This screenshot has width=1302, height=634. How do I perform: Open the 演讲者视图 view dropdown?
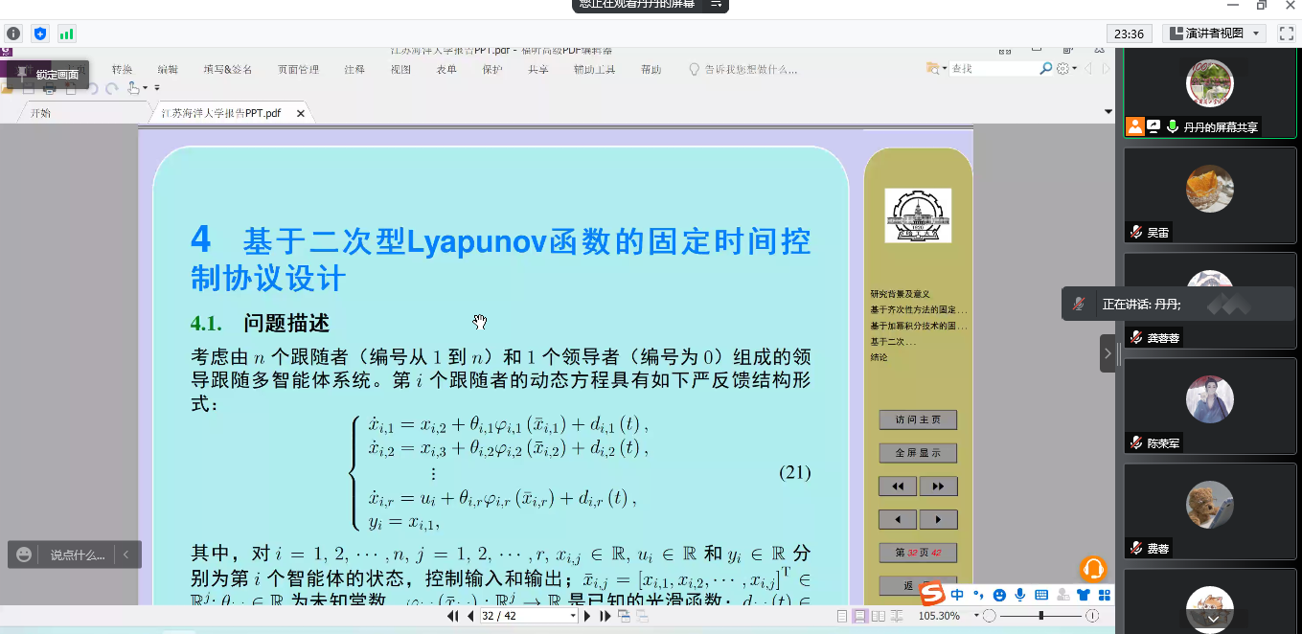click(x=1214, y=34)
